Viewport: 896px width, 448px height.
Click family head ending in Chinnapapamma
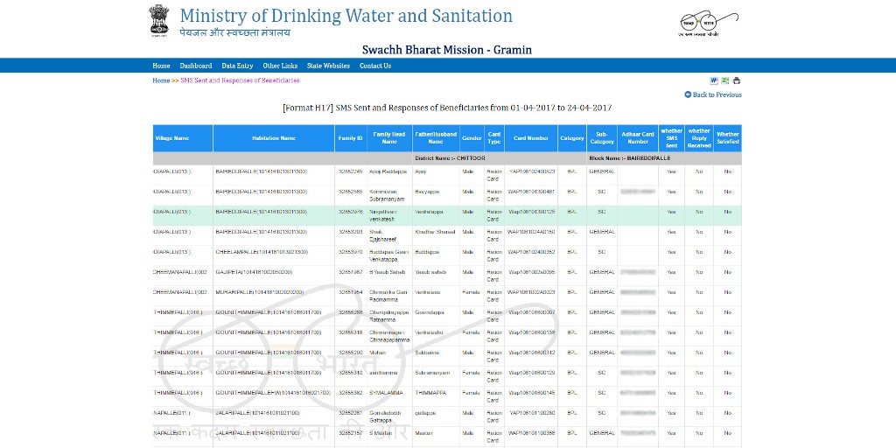click(389, 336)
